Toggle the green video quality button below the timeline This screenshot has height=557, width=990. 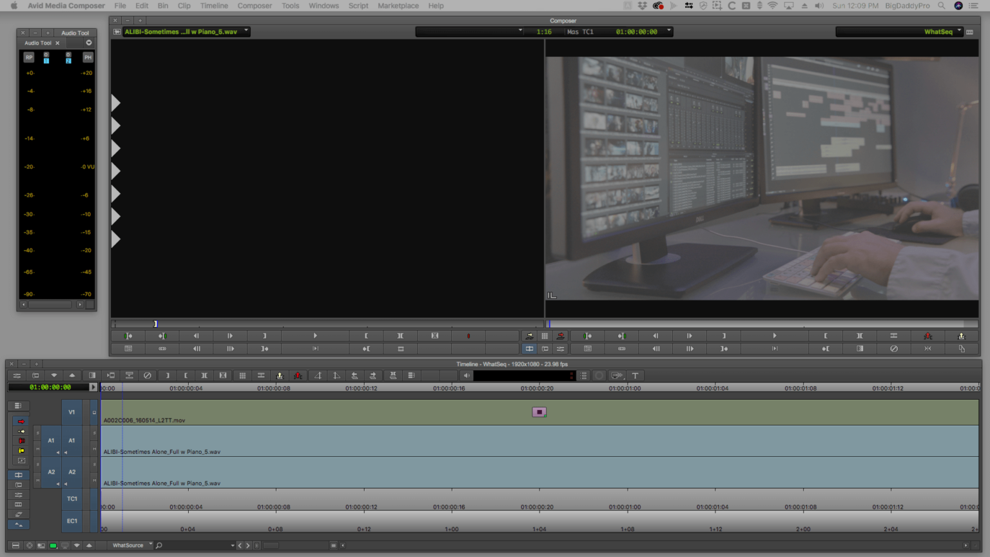pyautogui.click(x=53, y=545)
